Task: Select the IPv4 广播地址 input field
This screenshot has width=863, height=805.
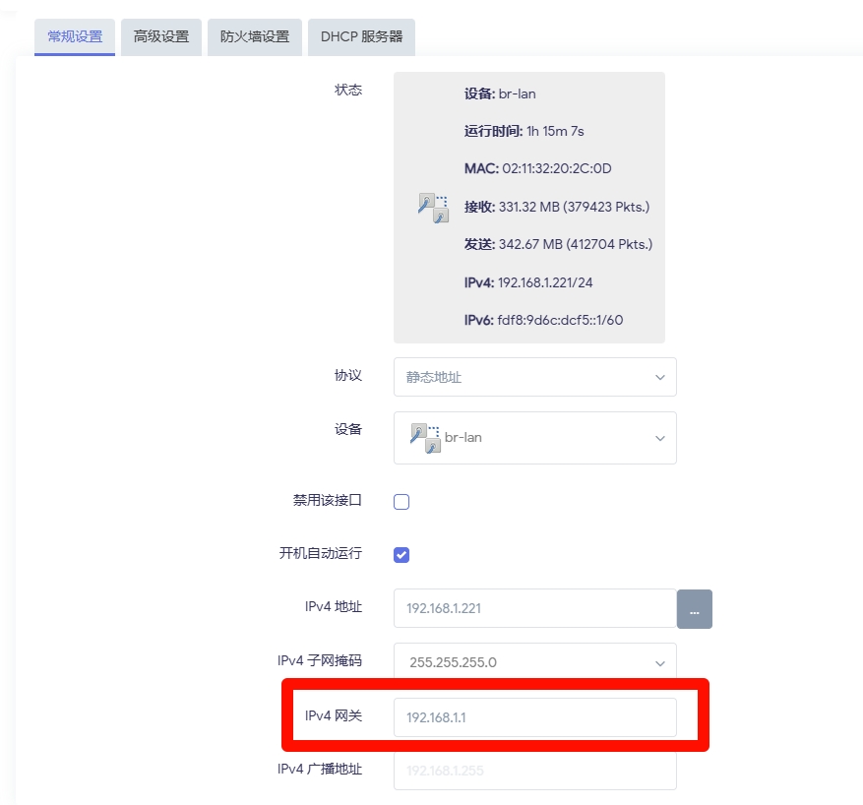Action: tap(534, 770)
